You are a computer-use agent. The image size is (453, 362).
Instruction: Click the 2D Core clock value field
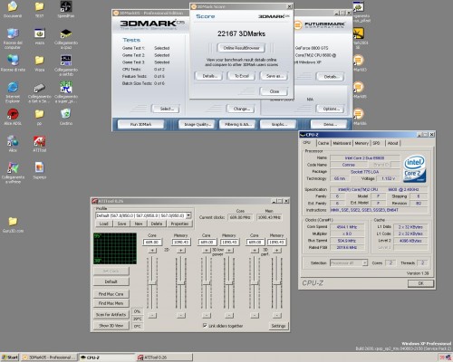coord(152,242)
